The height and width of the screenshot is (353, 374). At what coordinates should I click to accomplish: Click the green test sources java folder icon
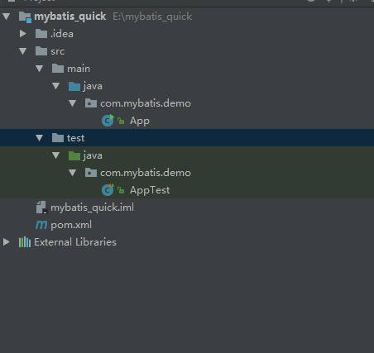74,155
